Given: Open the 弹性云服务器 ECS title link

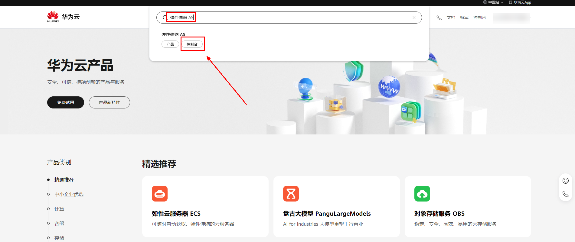Looking at the screenshot, I should [176, 214].
